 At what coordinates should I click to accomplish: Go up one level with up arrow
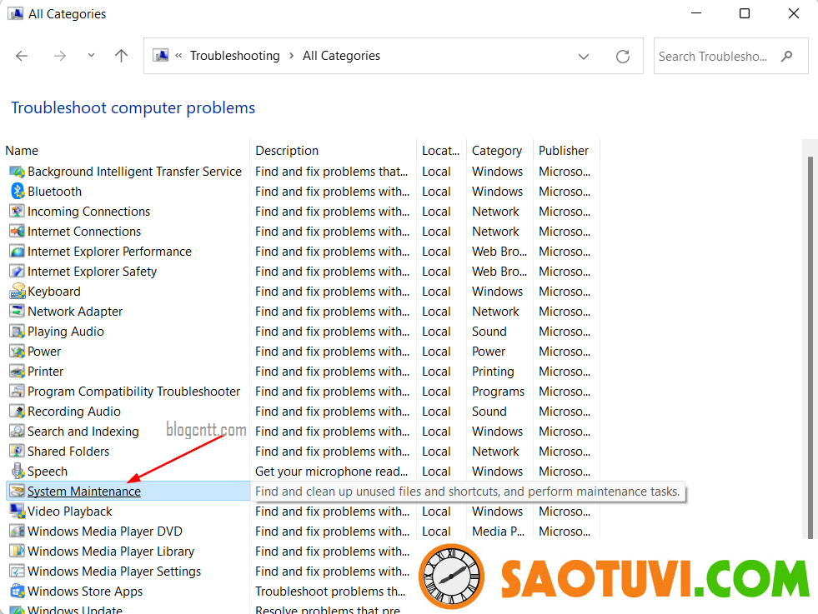(x=121, y=56)
